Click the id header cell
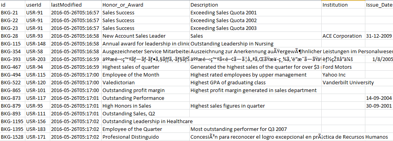The height and width of the screenshot is (141, 393). (12, 5)
